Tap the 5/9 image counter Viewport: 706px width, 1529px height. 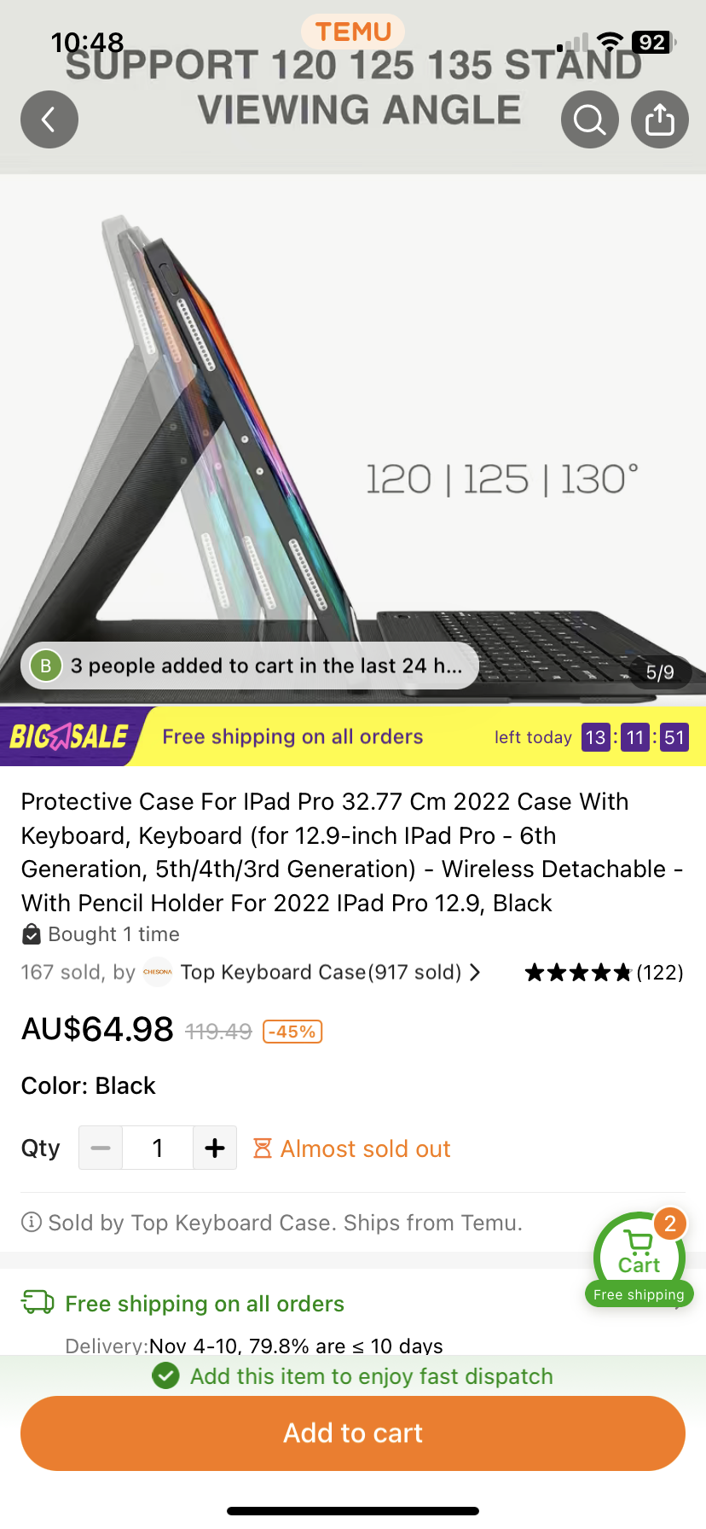click(660, 672)
